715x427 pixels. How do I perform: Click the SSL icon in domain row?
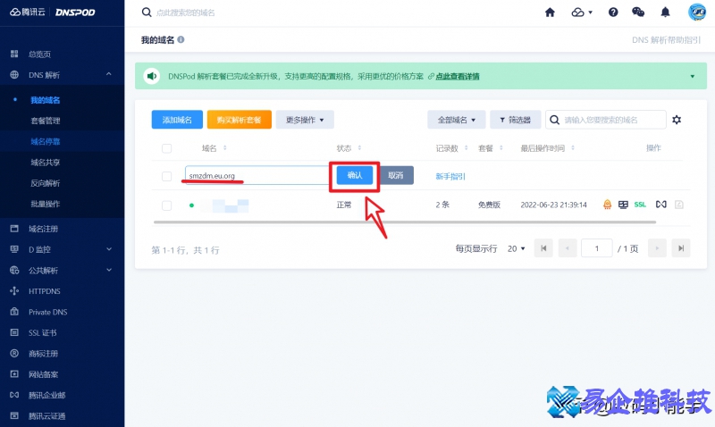pyautogui.click(x=640, y=205)
